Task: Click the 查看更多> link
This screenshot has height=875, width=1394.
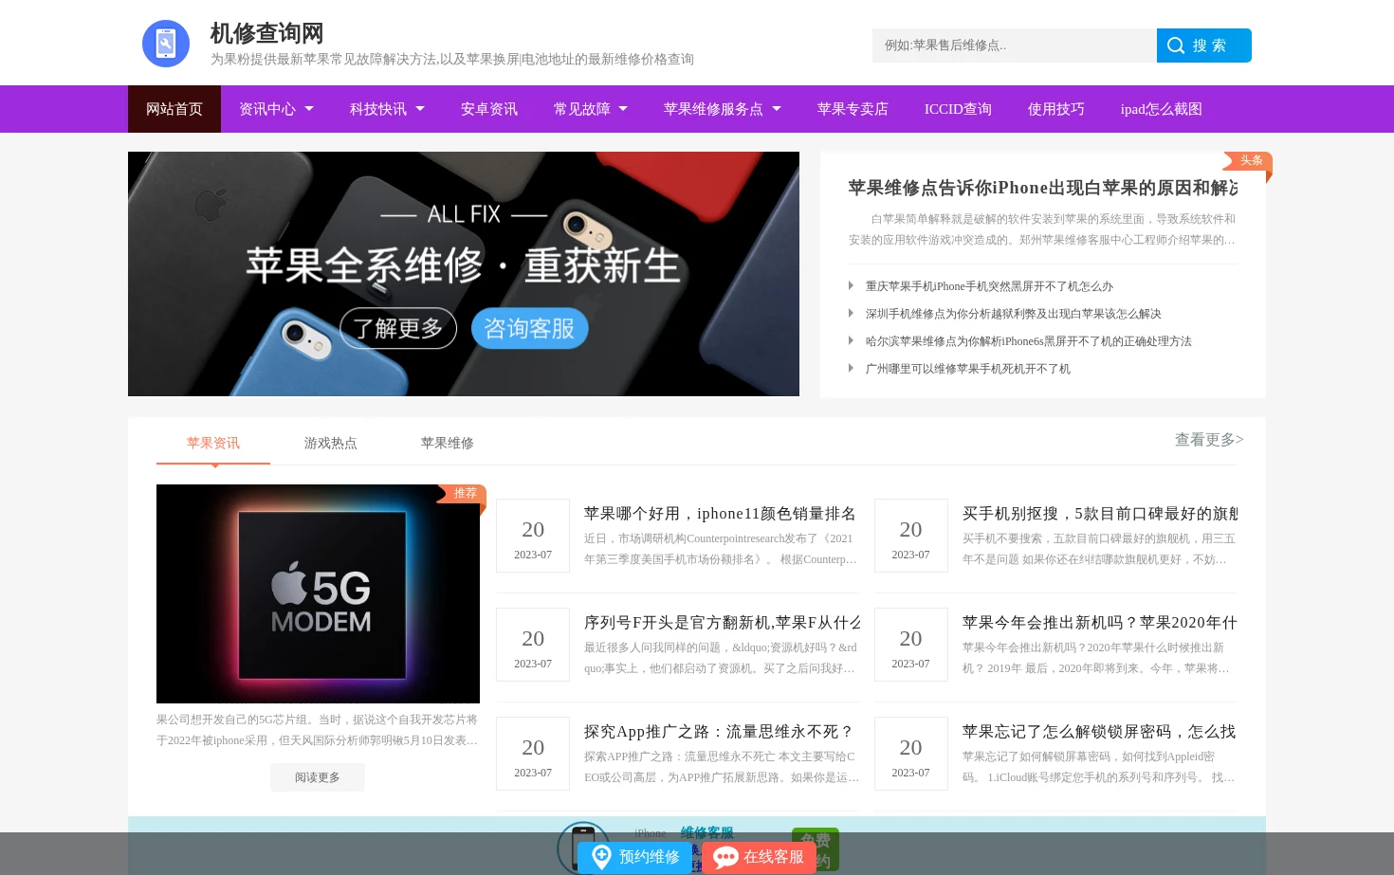Action: coord(1209,440)
